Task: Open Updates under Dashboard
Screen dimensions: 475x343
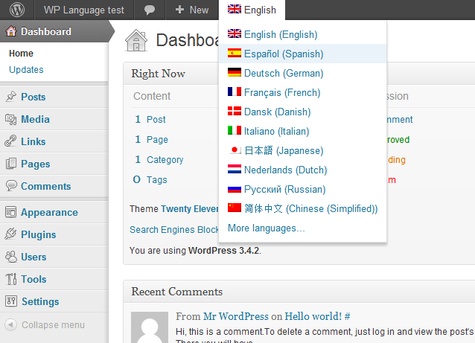Action: tap(26, 70)
